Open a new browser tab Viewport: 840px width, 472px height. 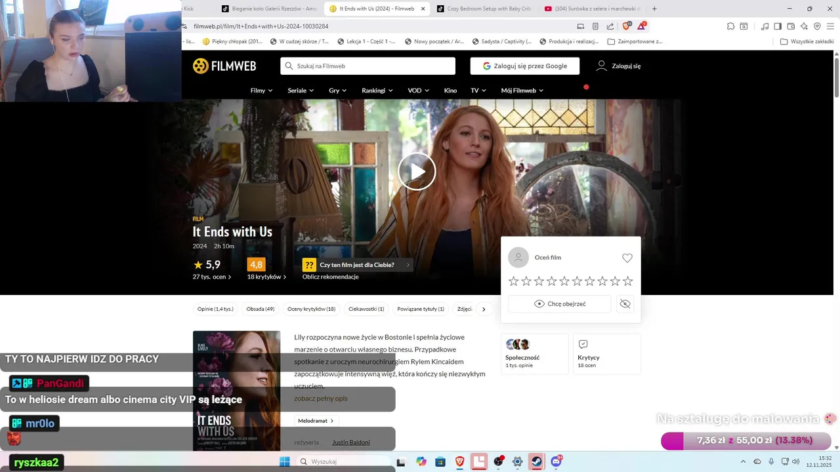click(x=654, y=9)
